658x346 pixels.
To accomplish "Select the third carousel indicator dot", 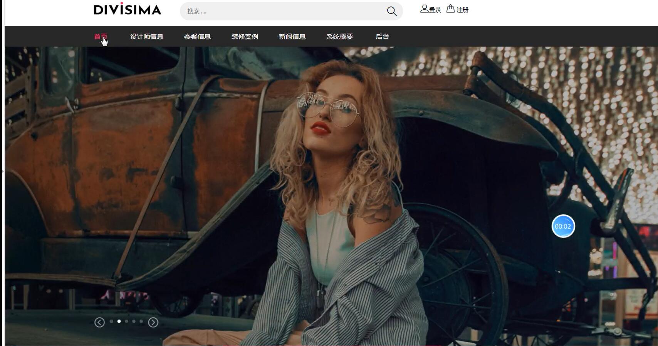I will 126,321.
